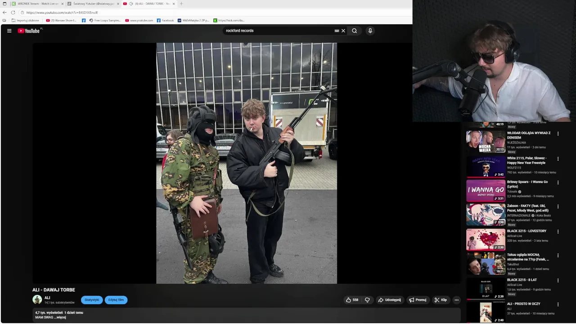Viewport: 576px width, 324px height.
Task: Dislike the video with thumbs-down button
Action: click(x=367, y=300)
